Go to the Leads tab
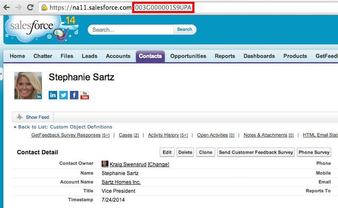This screenshot has width=338, height=208. [89, 56]
